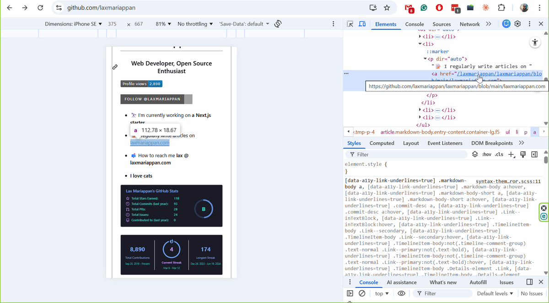The image size is (549, 303).
Task: Click the browser back arrow
Action: click(x=10, y=8)
